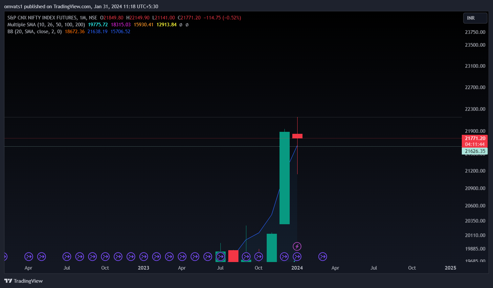Click the 23750.00 price scale label
The width and height of the screenshot is (493, 288).
[x=475, y=32]
